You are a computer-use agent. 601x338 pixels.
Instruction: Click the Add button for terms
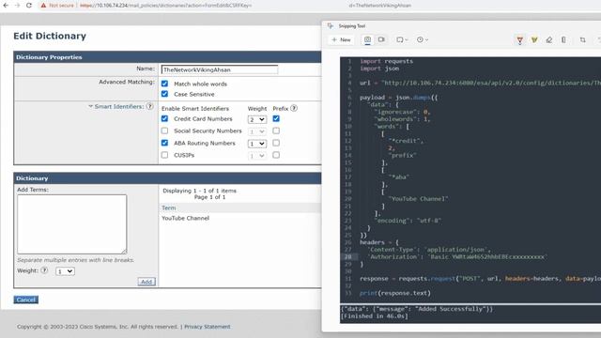click(146, 282)
